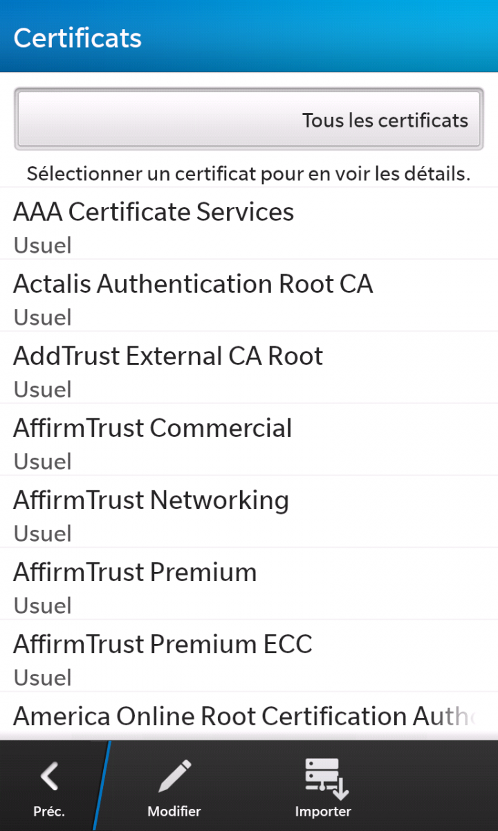Select AffirmTrust Premium certificate
The image size is (498, 831).
(249, 584)
